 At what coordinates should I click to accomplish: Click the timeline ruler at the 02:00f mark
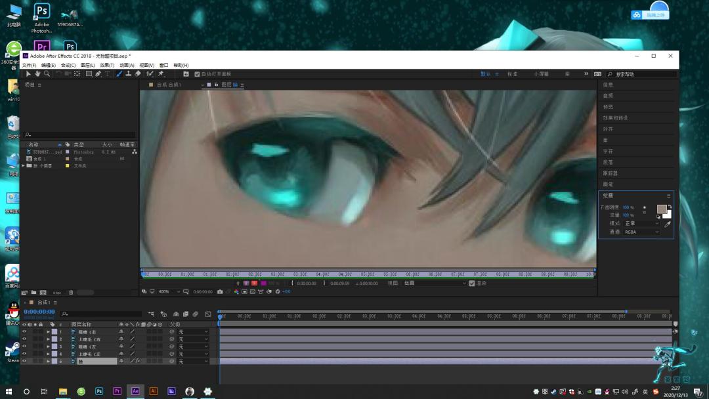319,316
